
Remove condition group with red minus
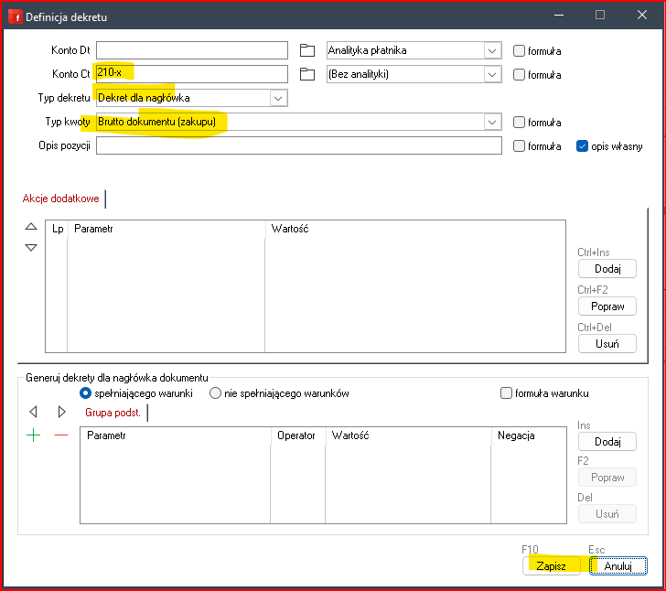pyautogui.click(x=61, y=435)
